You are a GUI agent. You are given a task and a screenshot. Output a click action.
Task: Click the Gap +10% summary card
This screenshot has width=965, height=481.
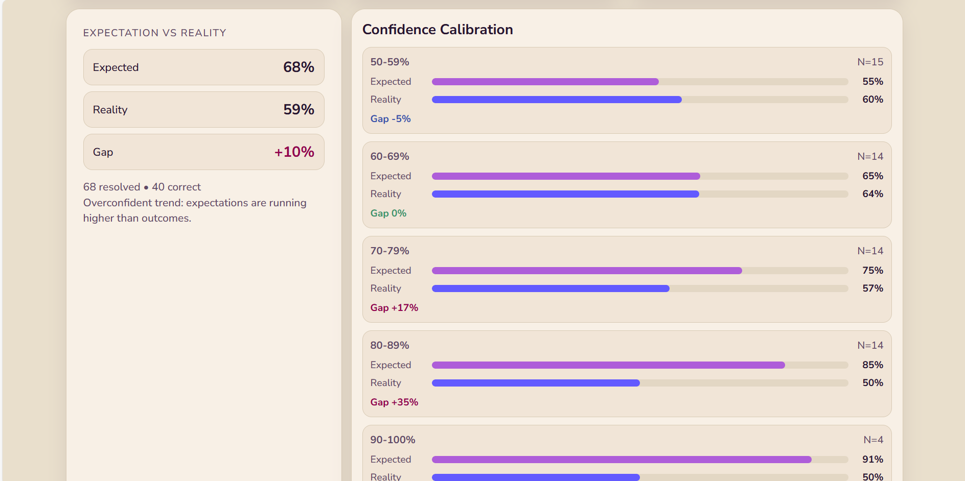pos(204,152)
